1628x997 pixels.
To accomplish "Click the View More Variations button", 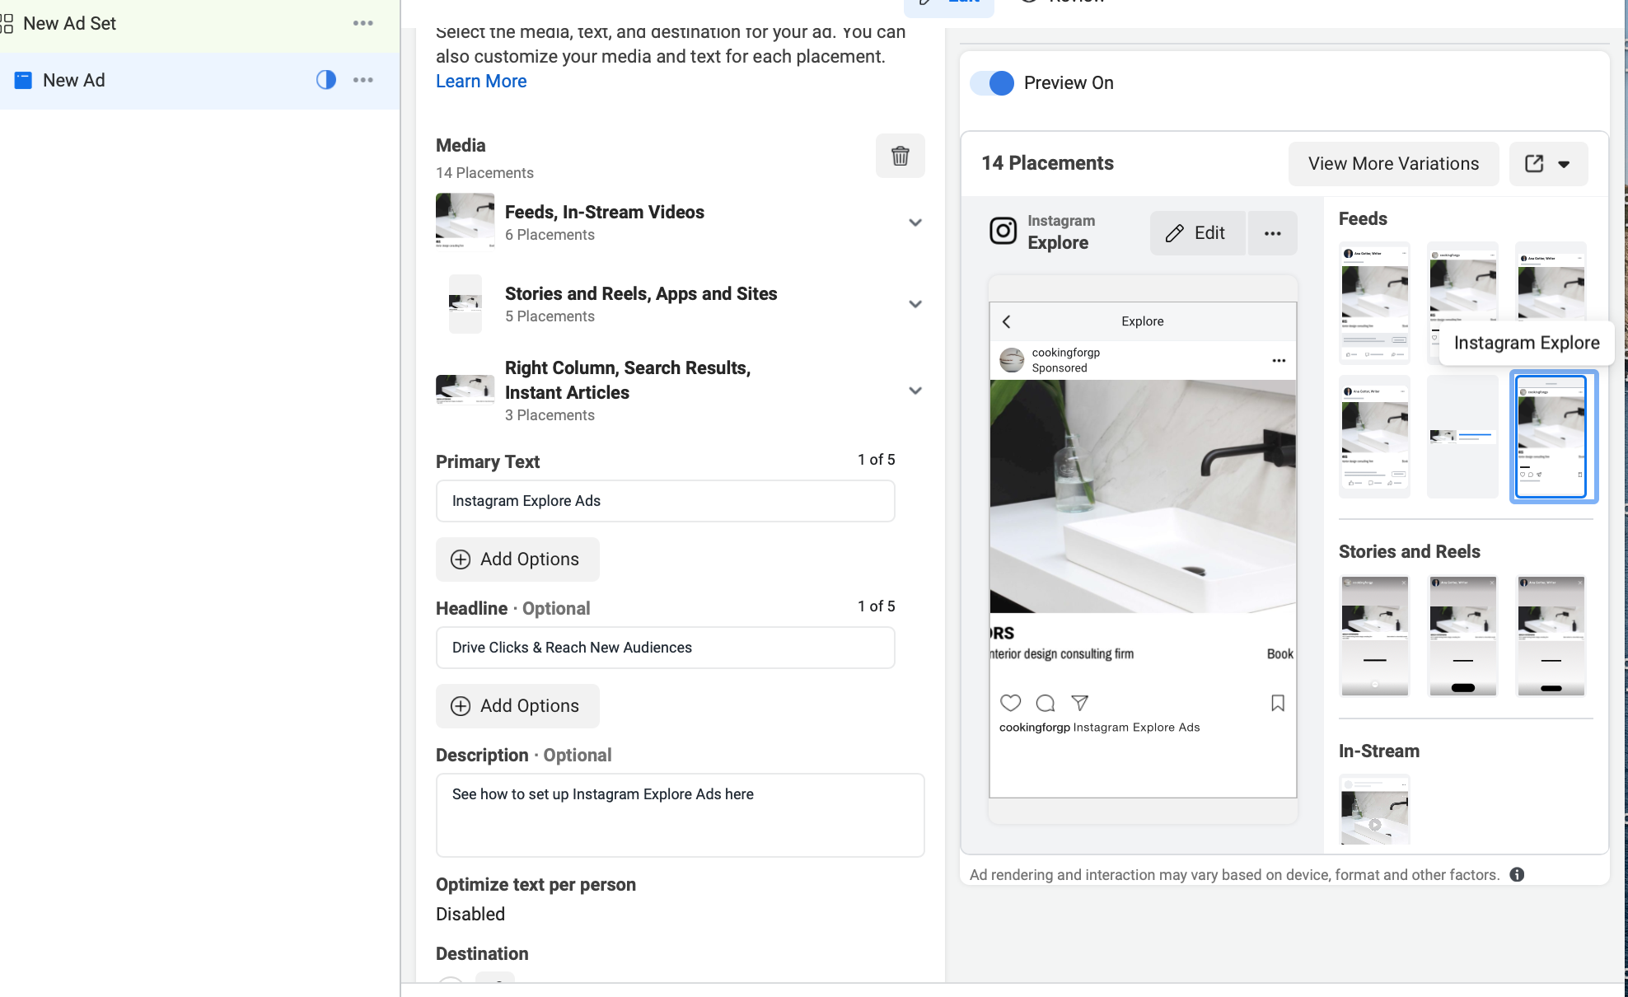I will click(1393, 163).
